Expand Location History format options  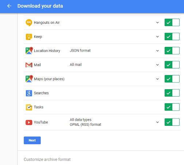(157, 51)
